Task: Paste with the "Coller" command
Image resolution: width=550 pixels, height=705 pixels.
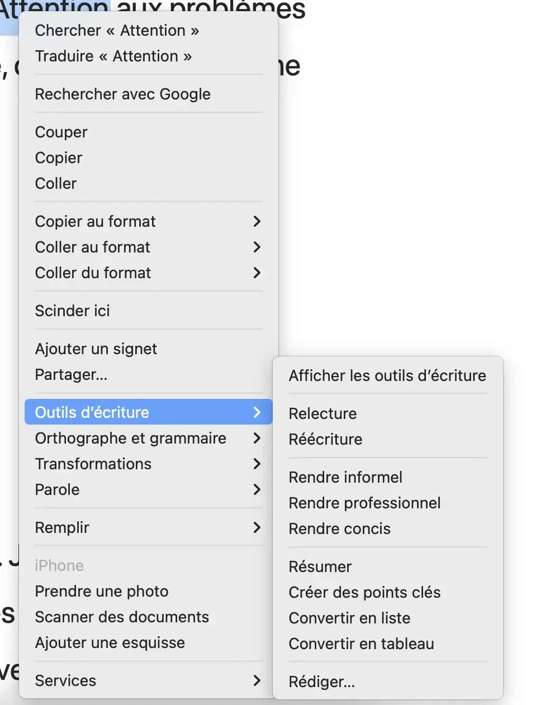Action: click(x=55, y=183)
